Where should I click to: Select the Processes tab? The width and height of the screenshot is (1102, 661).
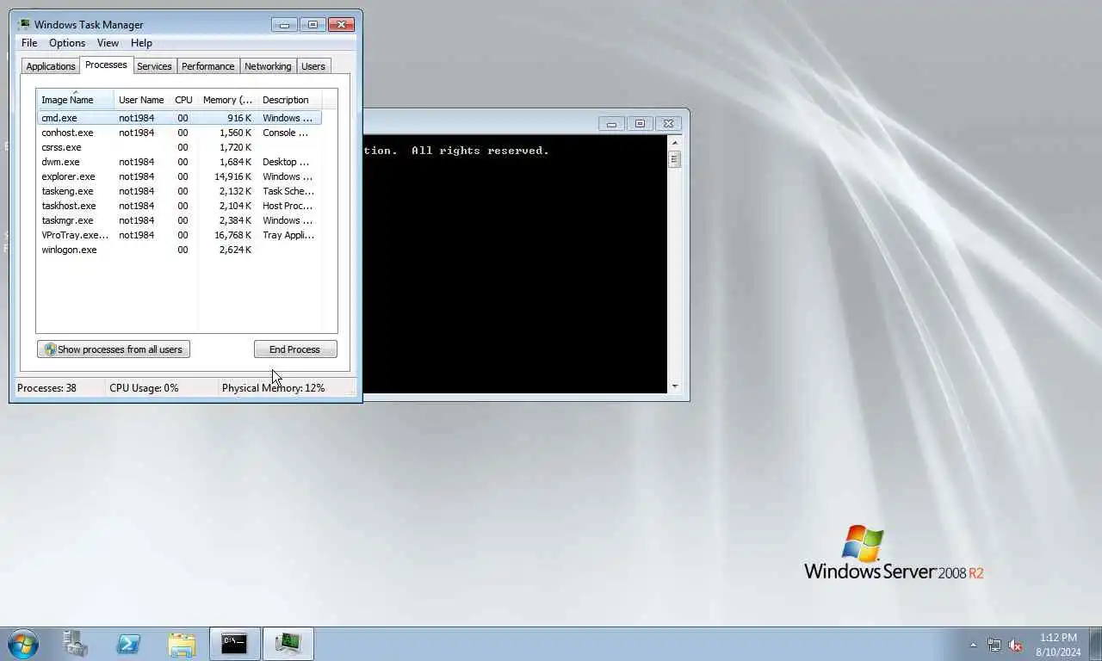(x=106, y=65)
